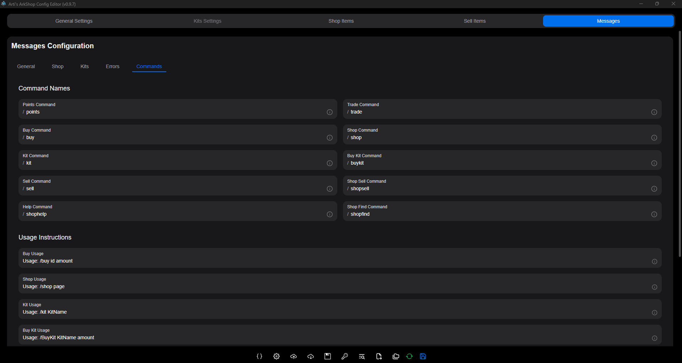Image resolution: width=682 pixels, height=363 pixels.
Task: Click the key icon in bottom toolbar
Action: click(x=345, y=356)
